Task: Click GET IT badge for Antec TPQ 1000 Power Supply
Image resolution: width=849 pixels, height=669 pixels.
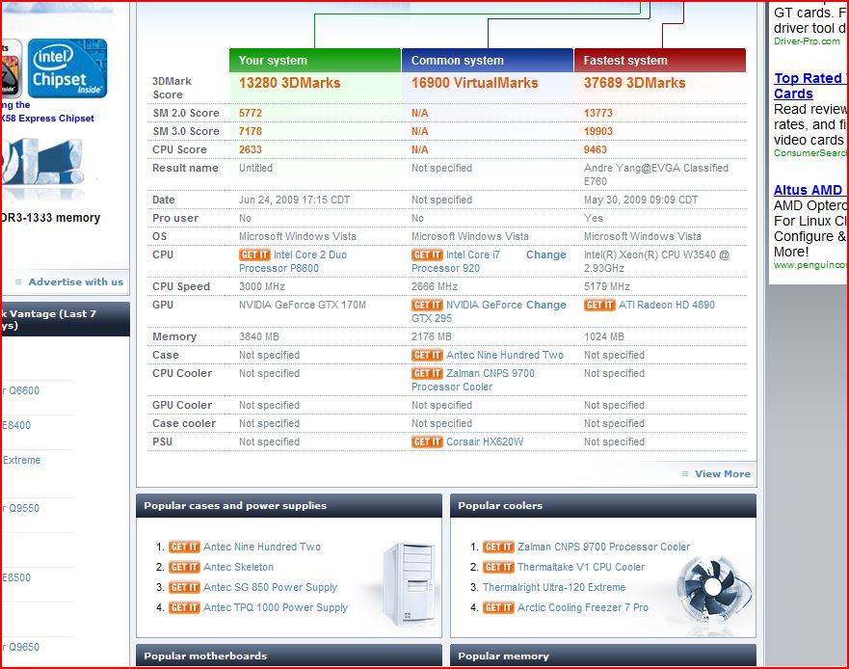Action: tap(185, 607)
